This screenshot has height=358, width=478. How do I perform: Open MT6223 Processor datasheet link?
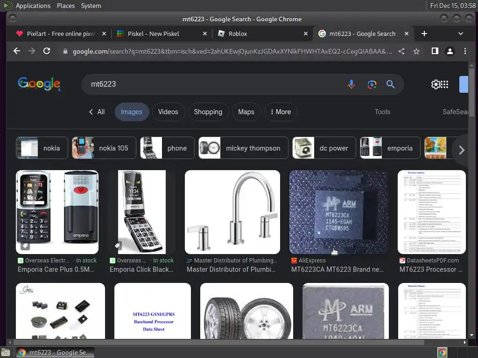[431, 269]
